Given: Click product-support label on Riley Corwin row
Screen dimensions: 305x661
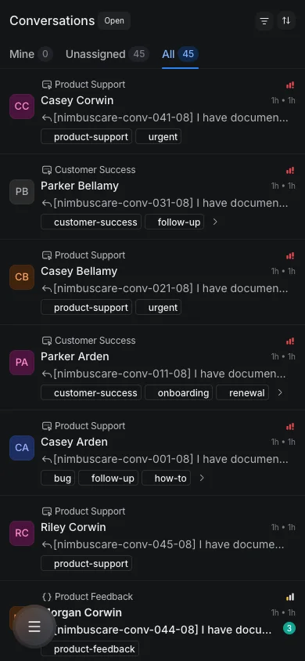Looking at the screenshot, I should pos(86,563).
